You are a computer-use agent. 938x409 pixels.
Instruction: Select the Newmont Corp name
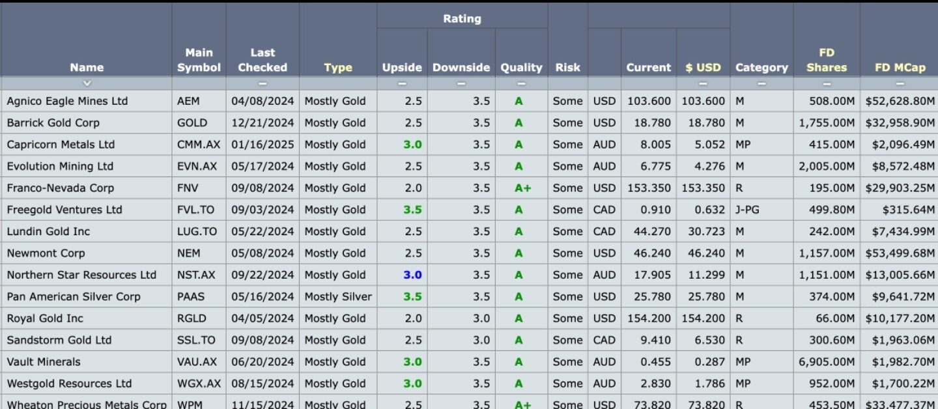(46, 253)
